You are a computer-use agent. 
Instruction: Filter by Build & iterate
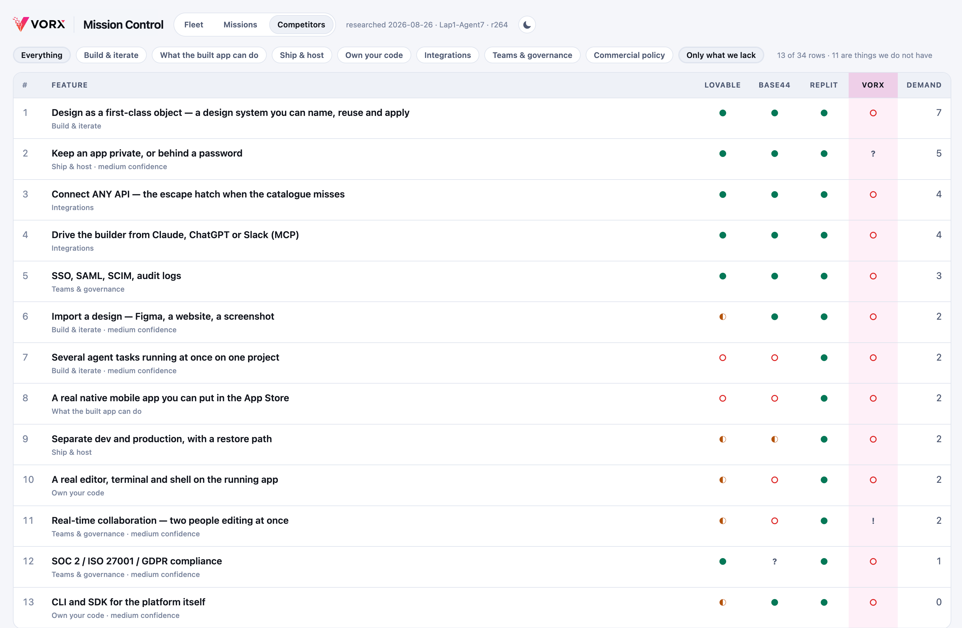click(111, 55)
